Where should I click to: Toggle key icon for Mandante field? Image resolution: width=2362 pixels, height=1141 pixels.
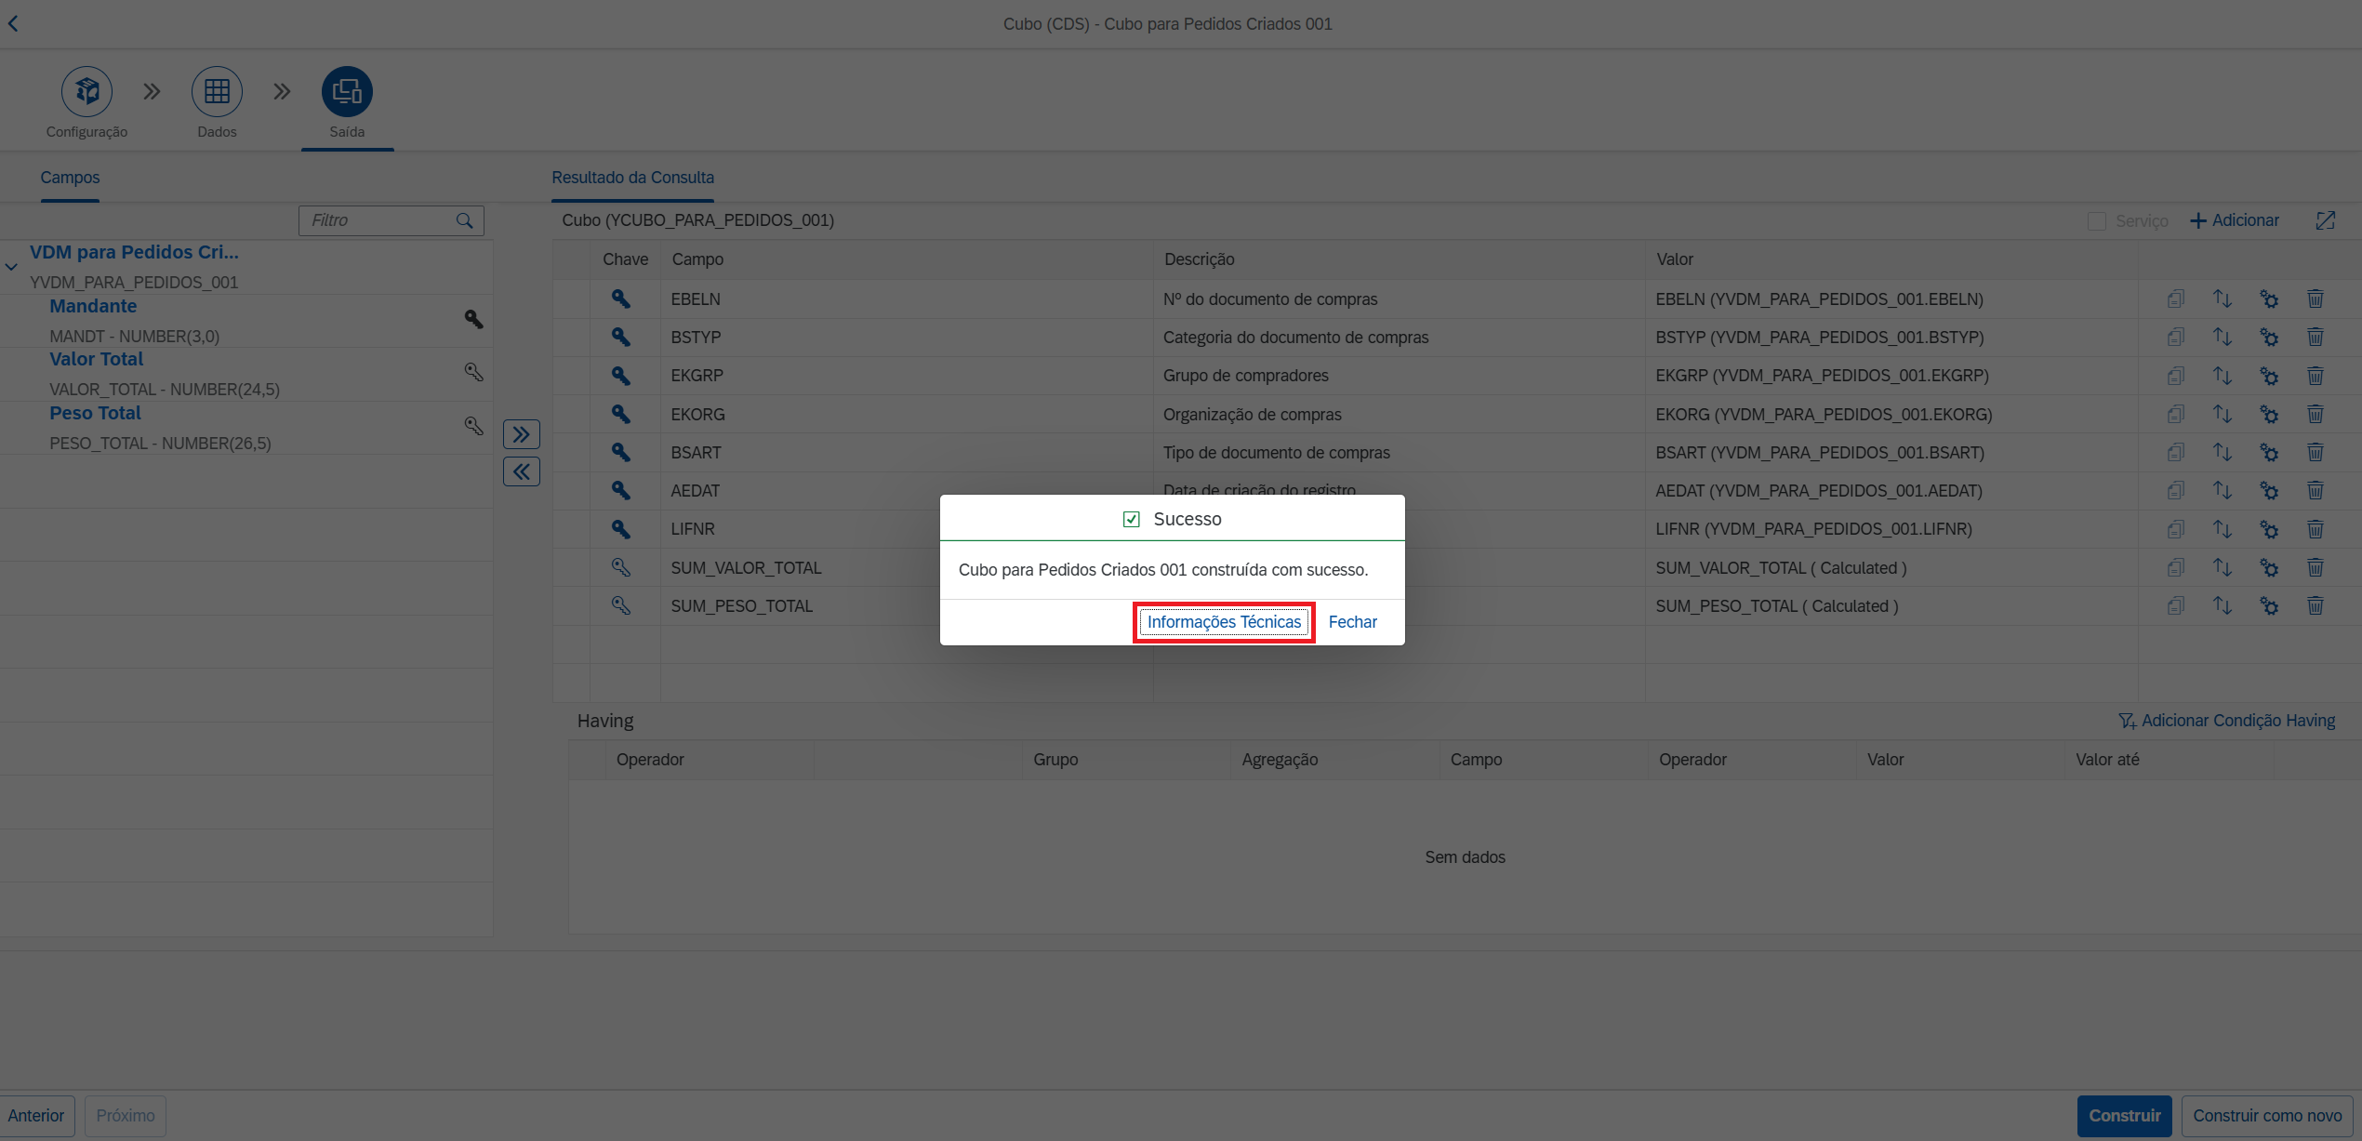(473, 320)
